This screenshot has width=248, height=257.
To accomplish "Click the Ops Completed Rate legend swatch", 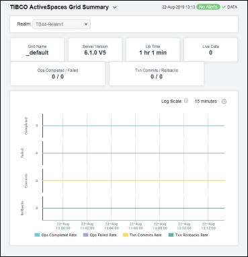I will click(37, 235).
